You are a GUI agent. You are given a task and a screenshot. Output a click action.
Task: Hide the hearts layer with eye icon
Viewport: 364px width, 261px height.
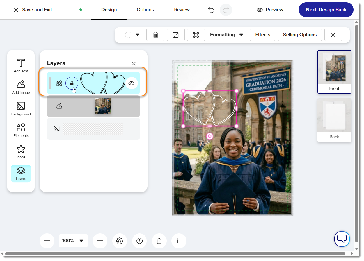131,83
